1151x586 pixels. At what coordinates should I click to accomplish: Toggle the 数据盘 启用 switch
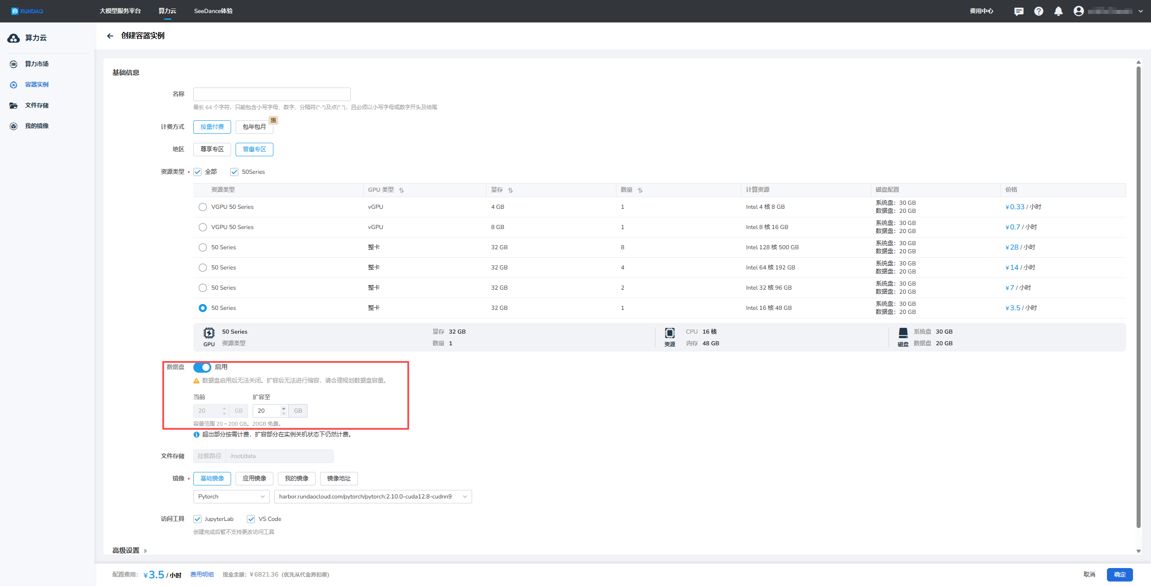(202, 367)
